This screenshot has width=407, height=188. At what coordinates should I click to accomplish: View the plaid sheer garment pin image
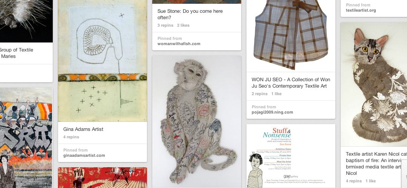coord(291,36)
